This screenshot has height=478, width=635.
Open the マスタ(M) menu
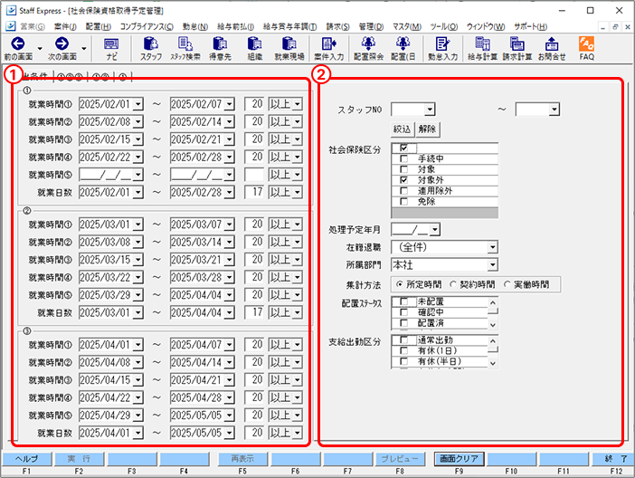(x=406, y=27)
